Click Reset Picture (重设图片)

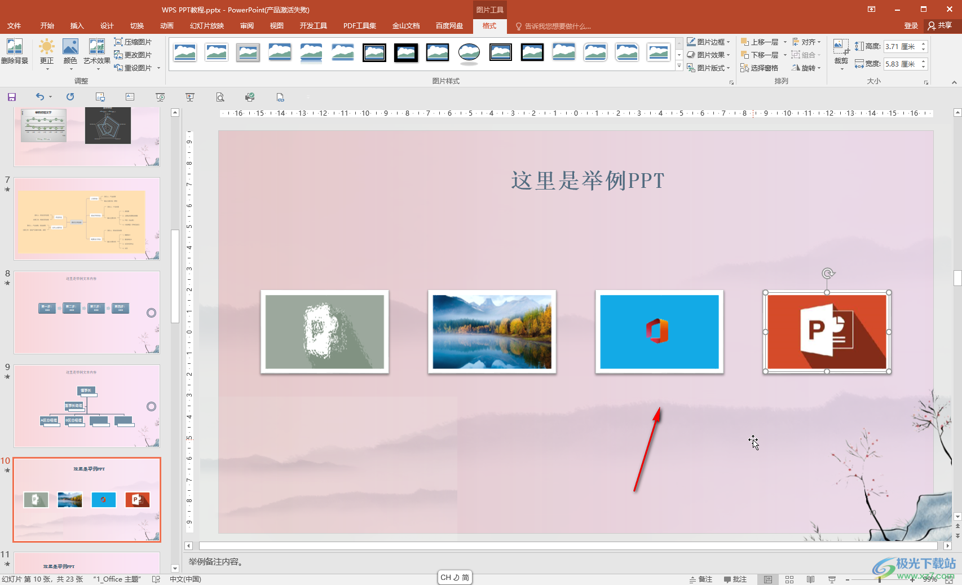tap(133, 68)
